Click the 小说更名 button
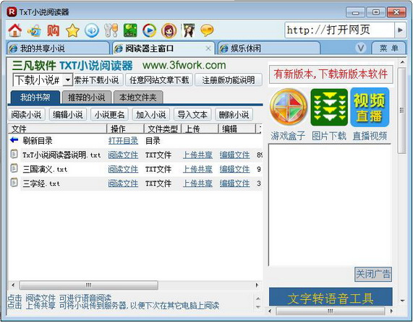 tap(109, 115)
